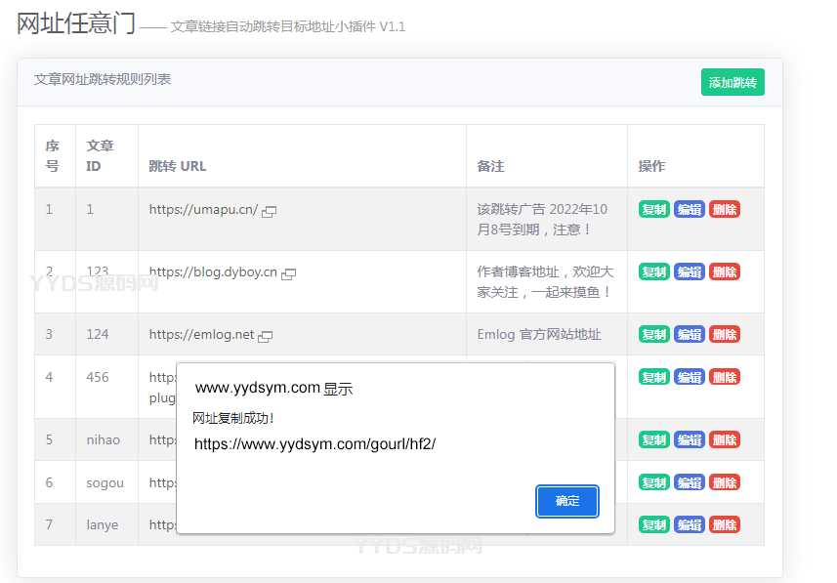Click external link icon beside blog.dyboy.cn
837x583 pixels.
click(x=289, y=273)
